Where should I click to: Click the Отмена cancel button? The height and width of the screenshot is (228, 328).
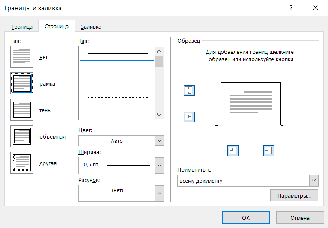(x=300, y=218)
